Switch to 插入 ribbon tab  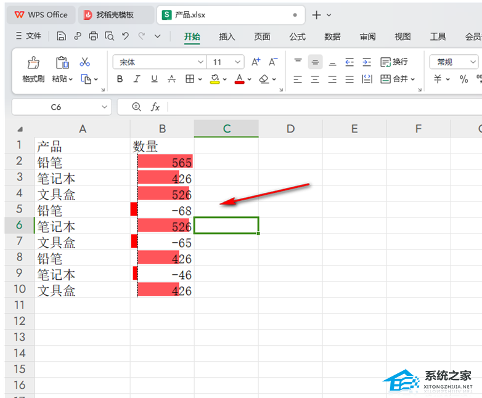click(227, 36)
